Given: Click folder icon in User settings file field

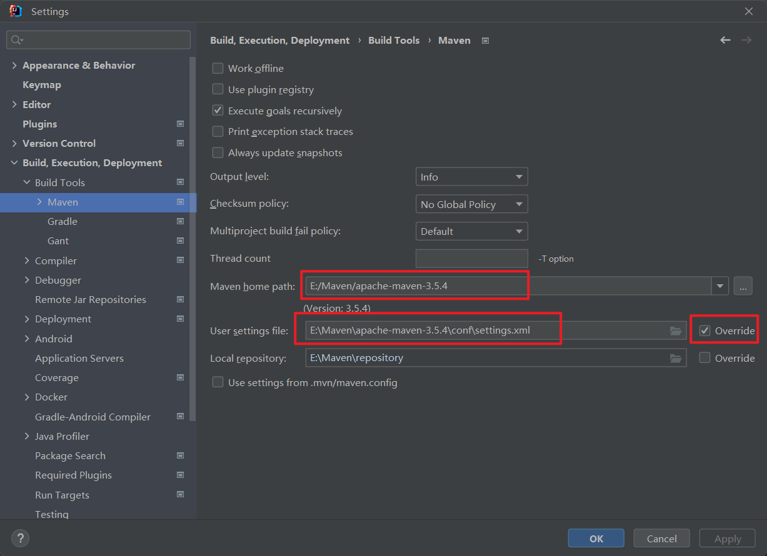Looking at the screenshot, I should coord(676,330).
